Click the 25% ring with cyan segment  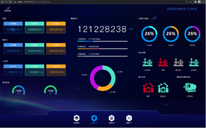point(149,34)
